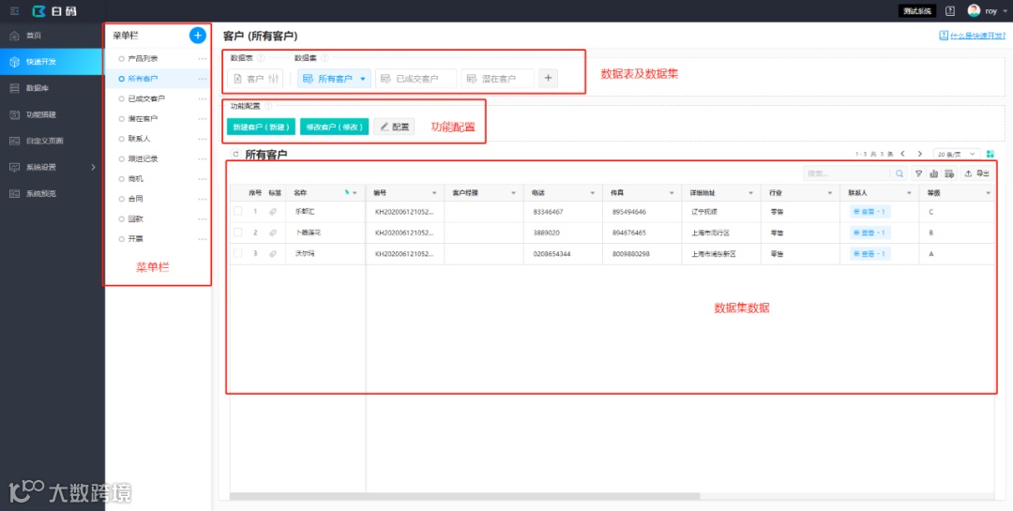The width and height of the screenshot is (1013, 511).
Task: Click the tag icon for 乐都汇 row
Action: tap(273, 212)
